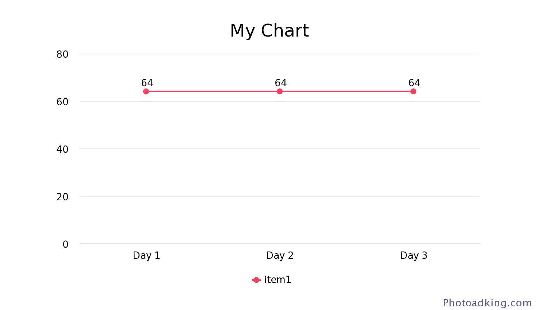
Task: Click the 64 label above Day 2
Action: click(x=281, y=83)
